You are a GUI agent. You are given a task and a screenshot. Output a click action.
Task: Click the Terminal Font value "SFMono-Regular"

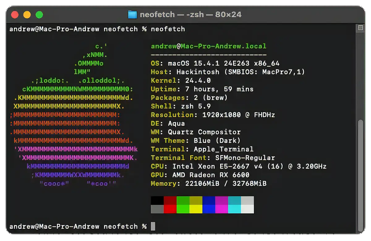click(x=245, y=158)
